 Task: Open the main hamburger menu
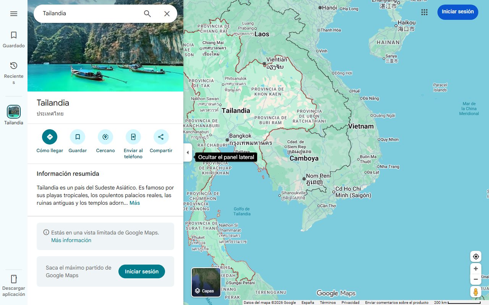pyautogui.click(x=14, y=13)
